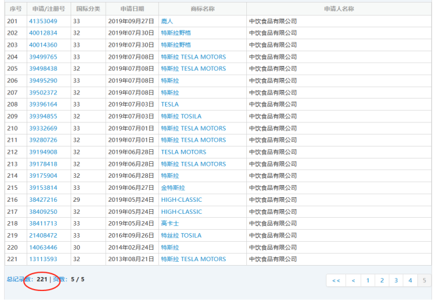
Task: Go to previous page with < button
Action: pyautogui.click(x=353, y=280)
